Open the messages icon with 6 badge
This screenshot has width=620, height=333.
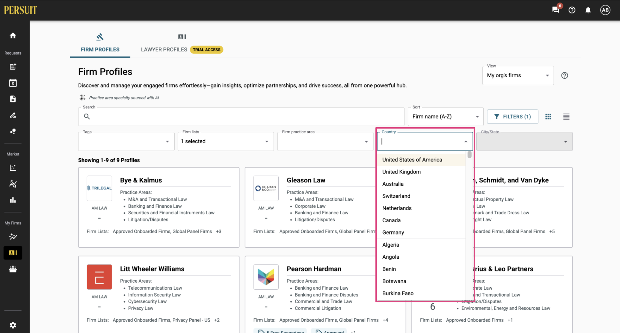pyautogui.click(x=556, y=10)
